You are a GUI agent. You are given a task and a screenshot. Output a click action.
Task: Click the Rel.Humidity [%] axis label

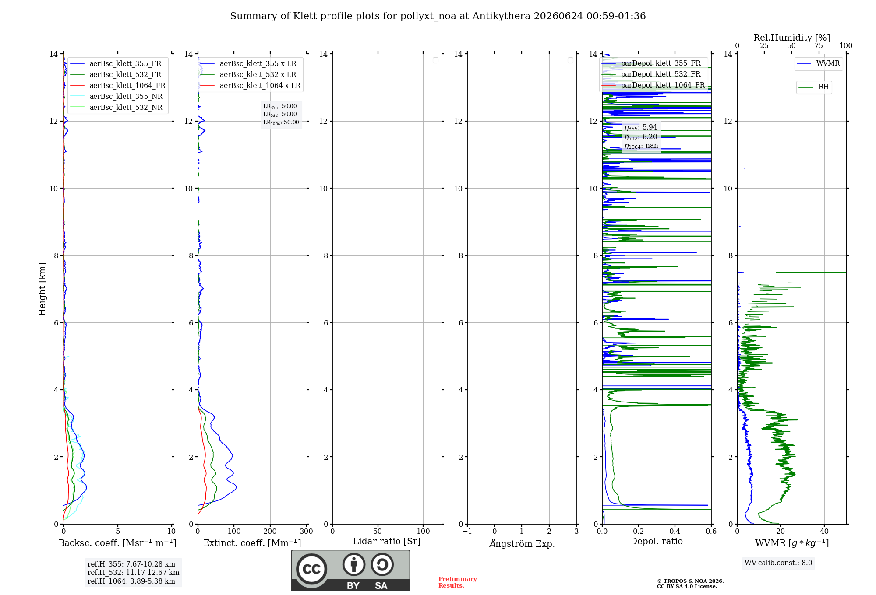coord(792,38)
